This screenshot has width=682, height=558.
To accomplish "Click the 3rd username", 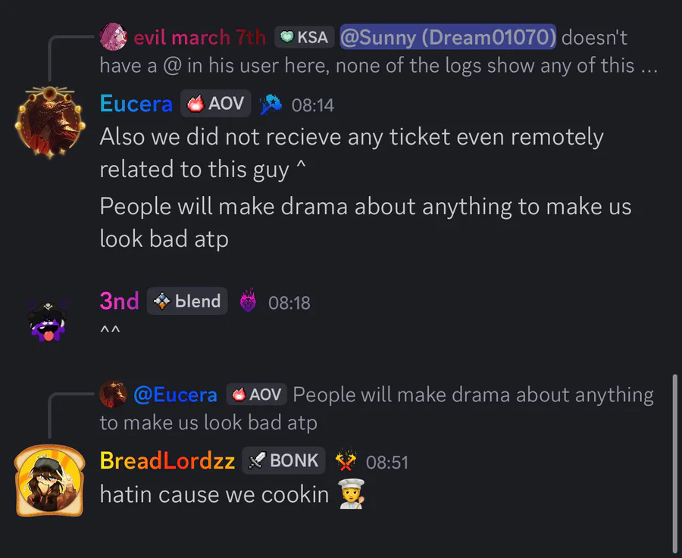I will point(119,301).
